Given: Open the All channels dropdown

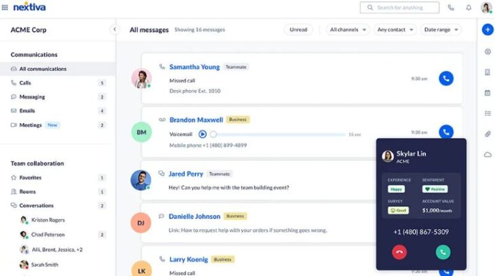Looking at the screenshot, I should (x=348, y=30).
